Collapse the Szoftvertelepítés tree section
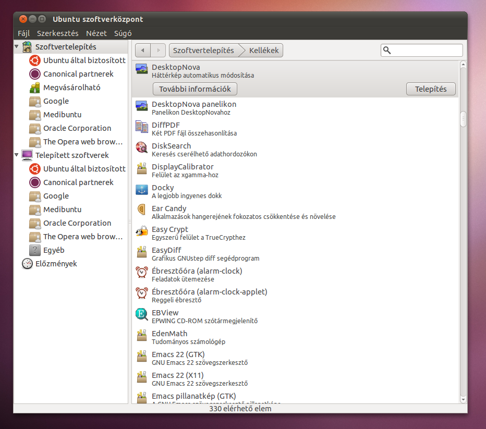 coord(17,46)
